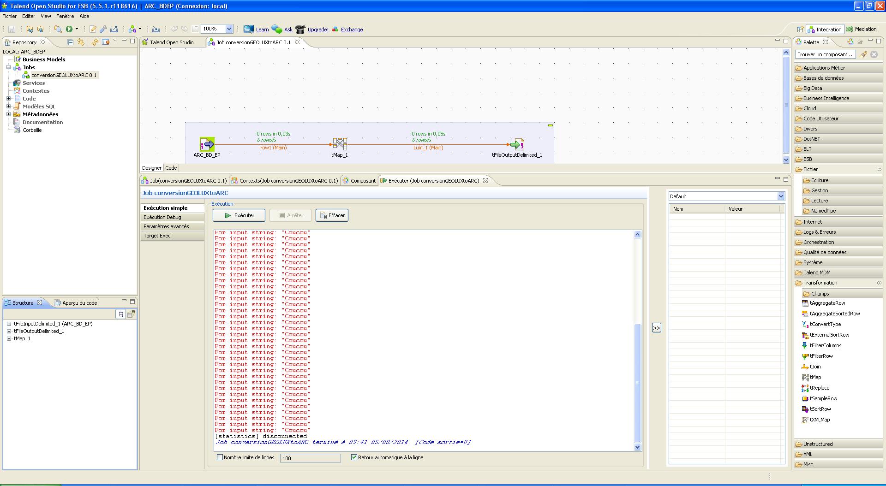Click the wrench icon in main toolbar
This screenshot has height=486, width=886.
pos(103,29)
